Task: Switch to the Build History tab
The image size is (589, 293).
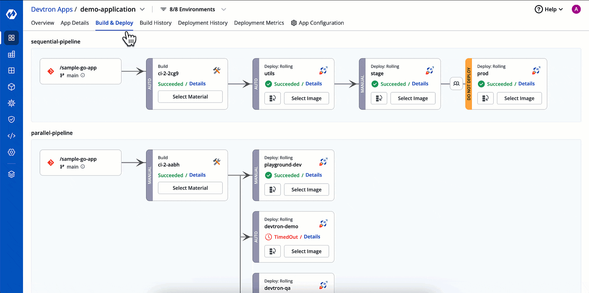Action: click(156, 23)
